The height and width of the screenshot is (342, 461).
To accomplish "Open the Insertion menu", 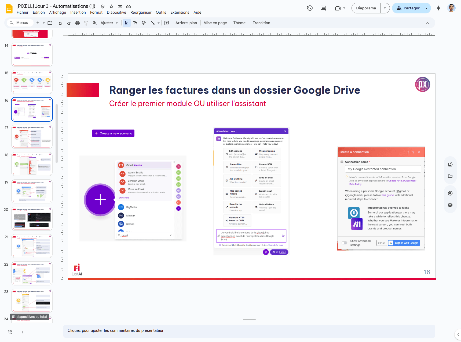I will (x=78, y=12).
